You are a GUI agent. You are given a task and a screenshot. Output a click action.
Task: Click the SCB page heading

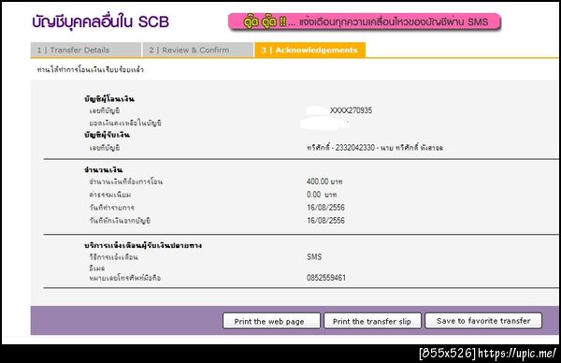coord(101,22)
